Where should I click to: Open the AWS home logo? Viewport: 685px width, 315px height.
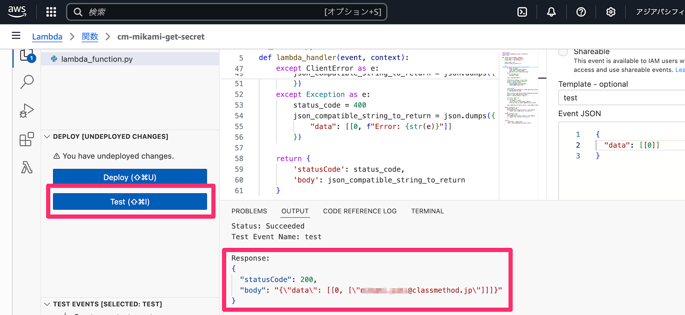(17, 12)
